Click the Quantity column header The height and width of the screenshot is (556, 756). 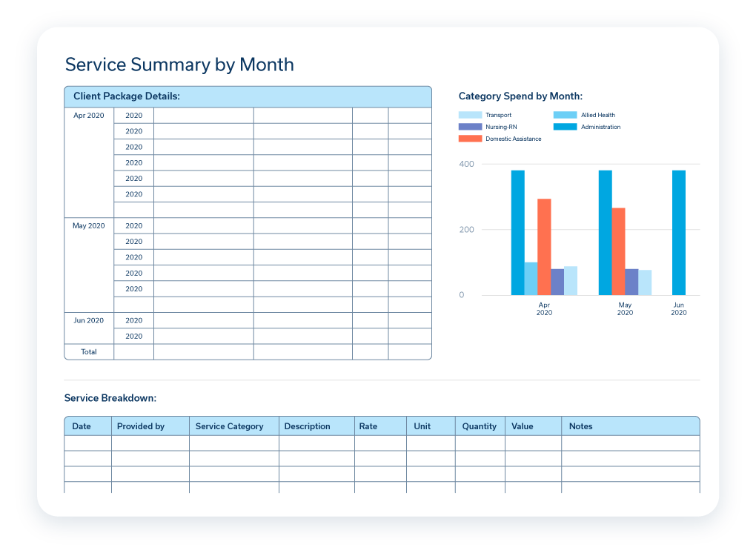[x=479, y=426]
